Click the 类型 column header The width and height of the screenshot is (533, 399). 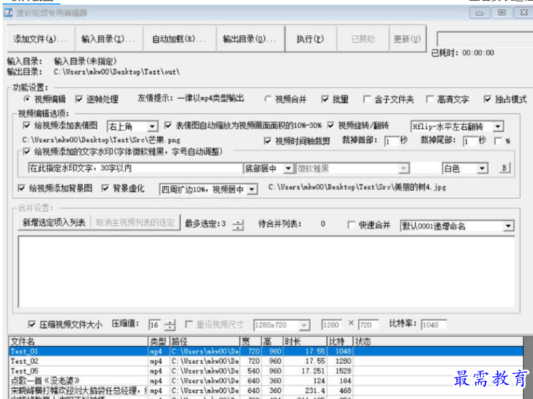pyautogui.click(x=159, y=341)
